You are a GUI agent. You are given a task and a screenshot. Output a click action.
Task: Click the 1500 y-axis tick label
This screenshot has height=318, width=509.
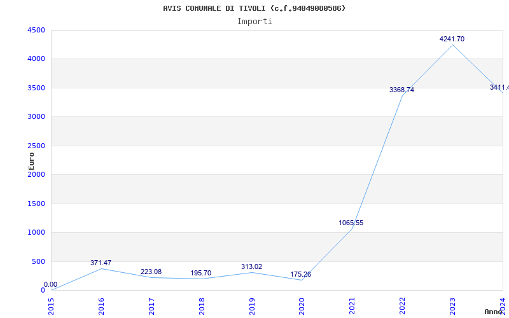(36, 204)
